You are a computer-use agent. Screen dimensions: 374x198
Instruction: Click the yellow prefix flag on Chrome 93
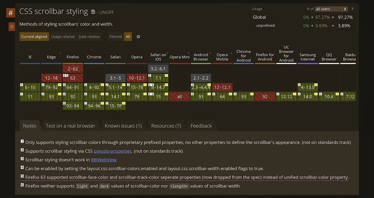click(102, 94)
